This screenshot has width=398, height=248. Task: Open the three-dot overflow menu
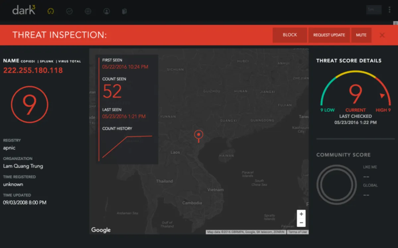[389, 10]
